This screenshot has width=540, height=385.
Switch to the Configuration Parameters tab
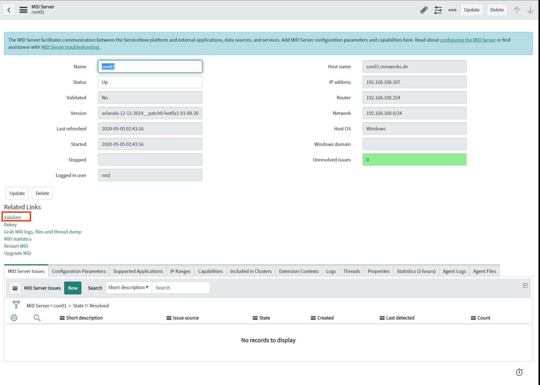tap(78, 271)
